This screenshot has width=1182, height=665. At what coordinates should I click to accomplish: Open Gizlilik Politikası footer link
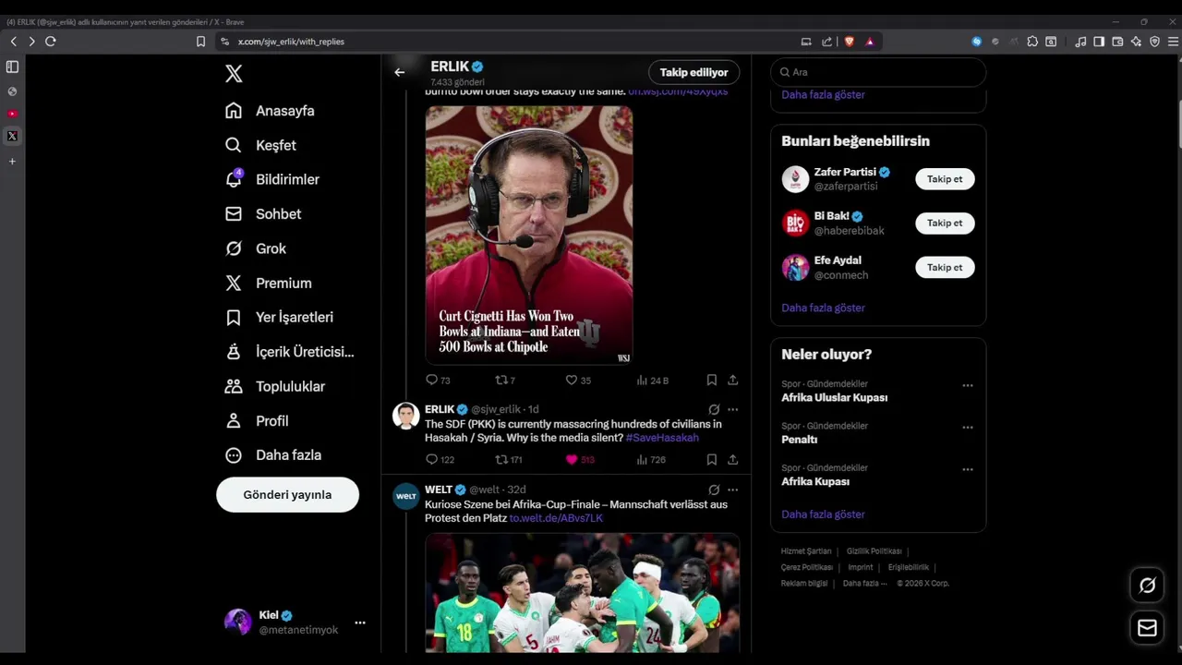874,551
